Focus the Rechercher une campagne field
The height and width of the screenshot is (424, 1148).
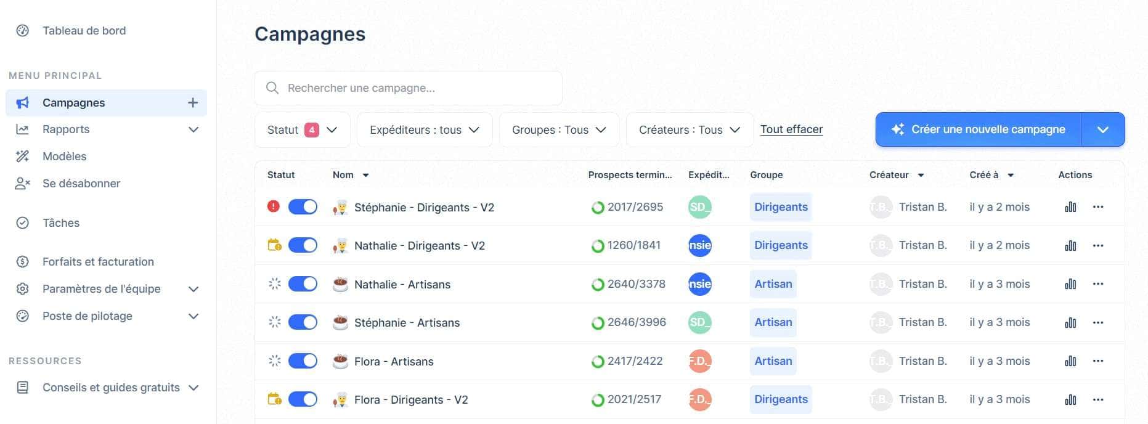(409, 88)
